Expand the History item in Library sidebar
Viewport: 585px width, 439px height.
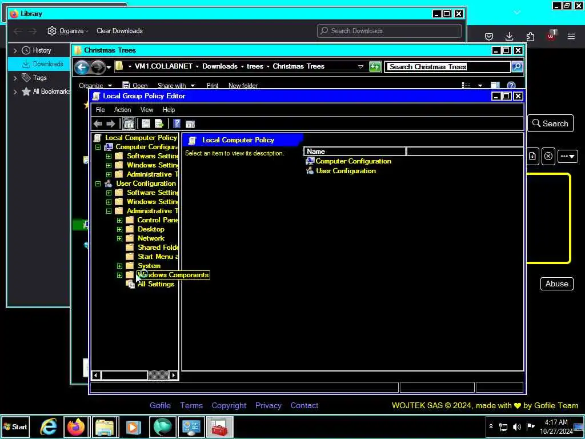[15, 50]
